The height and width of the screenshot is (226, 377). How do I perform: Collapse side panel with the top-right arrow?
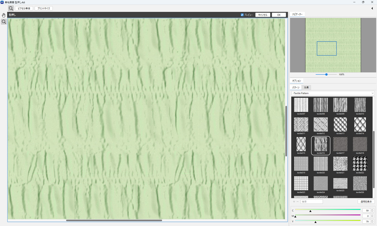(x=372, y=8)
